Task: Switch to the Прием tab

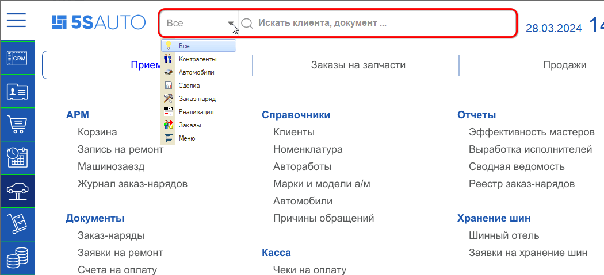Action: [146, 65]
